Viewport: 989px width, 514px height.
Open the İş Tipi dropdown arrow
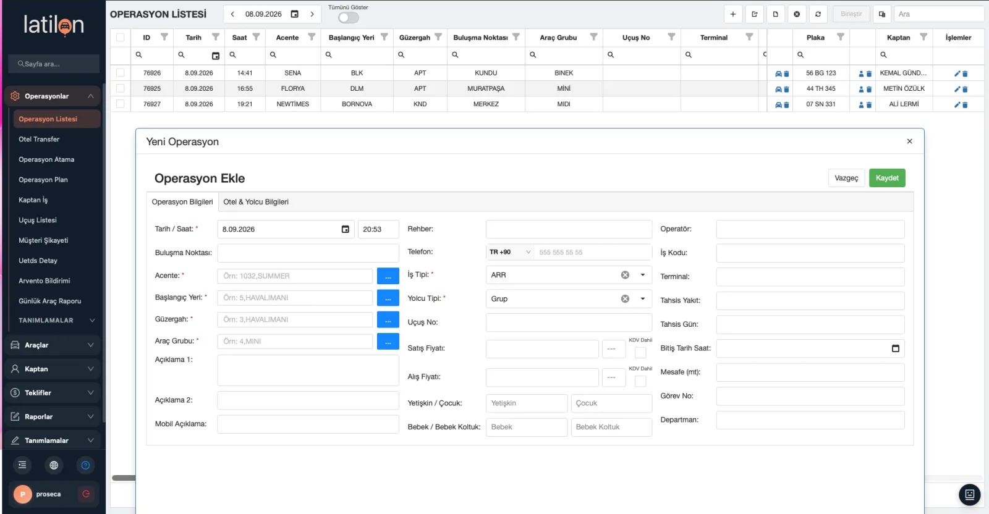[643, 275]
